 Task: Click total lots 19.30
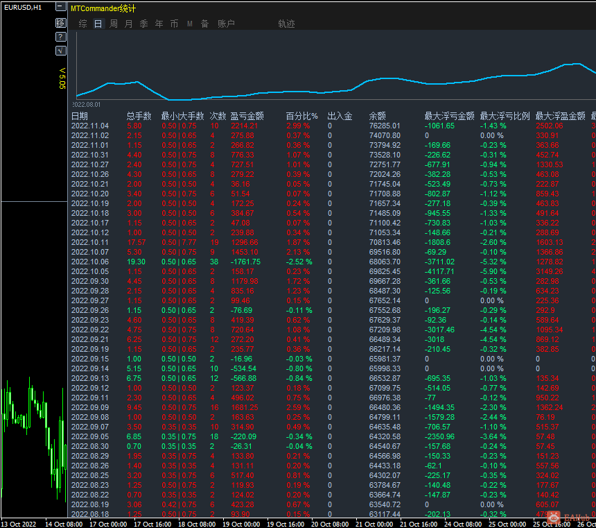click(x=136, y=262)
